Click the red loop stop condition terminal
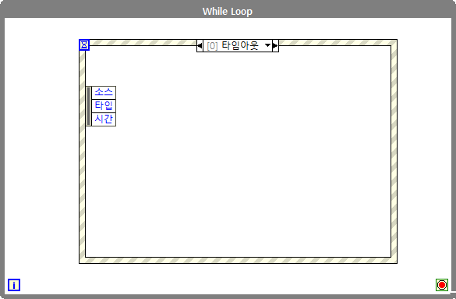This screenshot has height=299, width=456. pyautogui.click(x=442, y=285)
